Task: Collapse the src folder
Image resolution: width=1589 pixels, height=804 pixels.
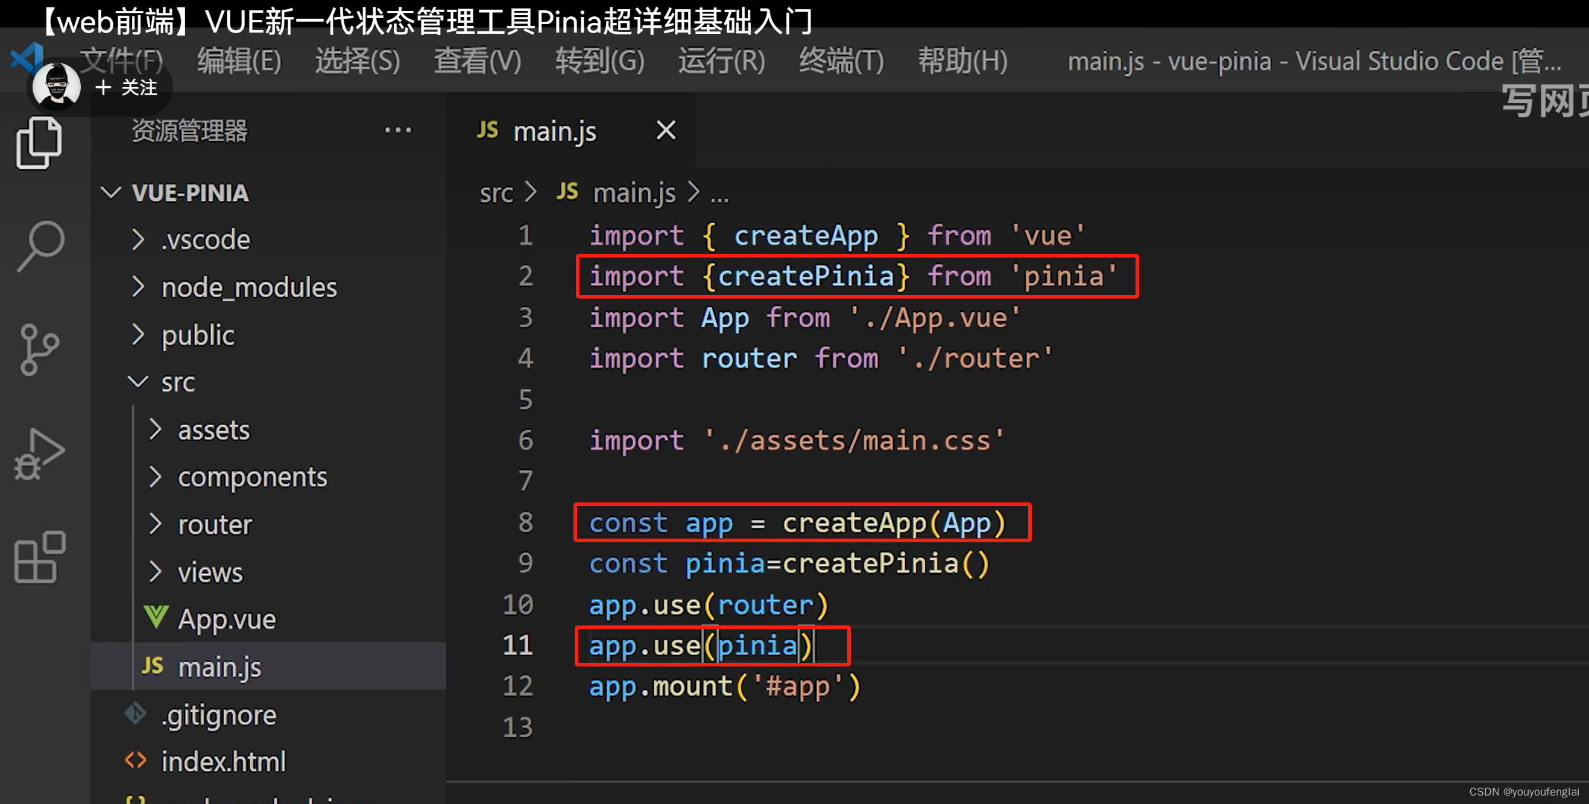Action: tap(268, 382)
